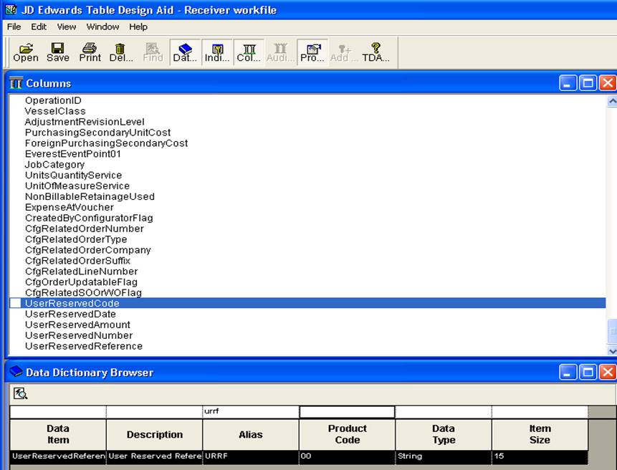Select the UnitOfMeasureService column
The width and height of the screenshot is (617, 470).
[77, 186]
